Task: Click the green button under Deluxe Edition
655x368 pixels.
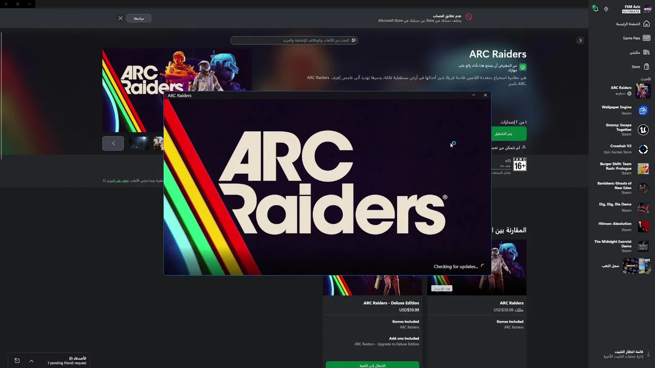Action: click(x=373, y=365)
